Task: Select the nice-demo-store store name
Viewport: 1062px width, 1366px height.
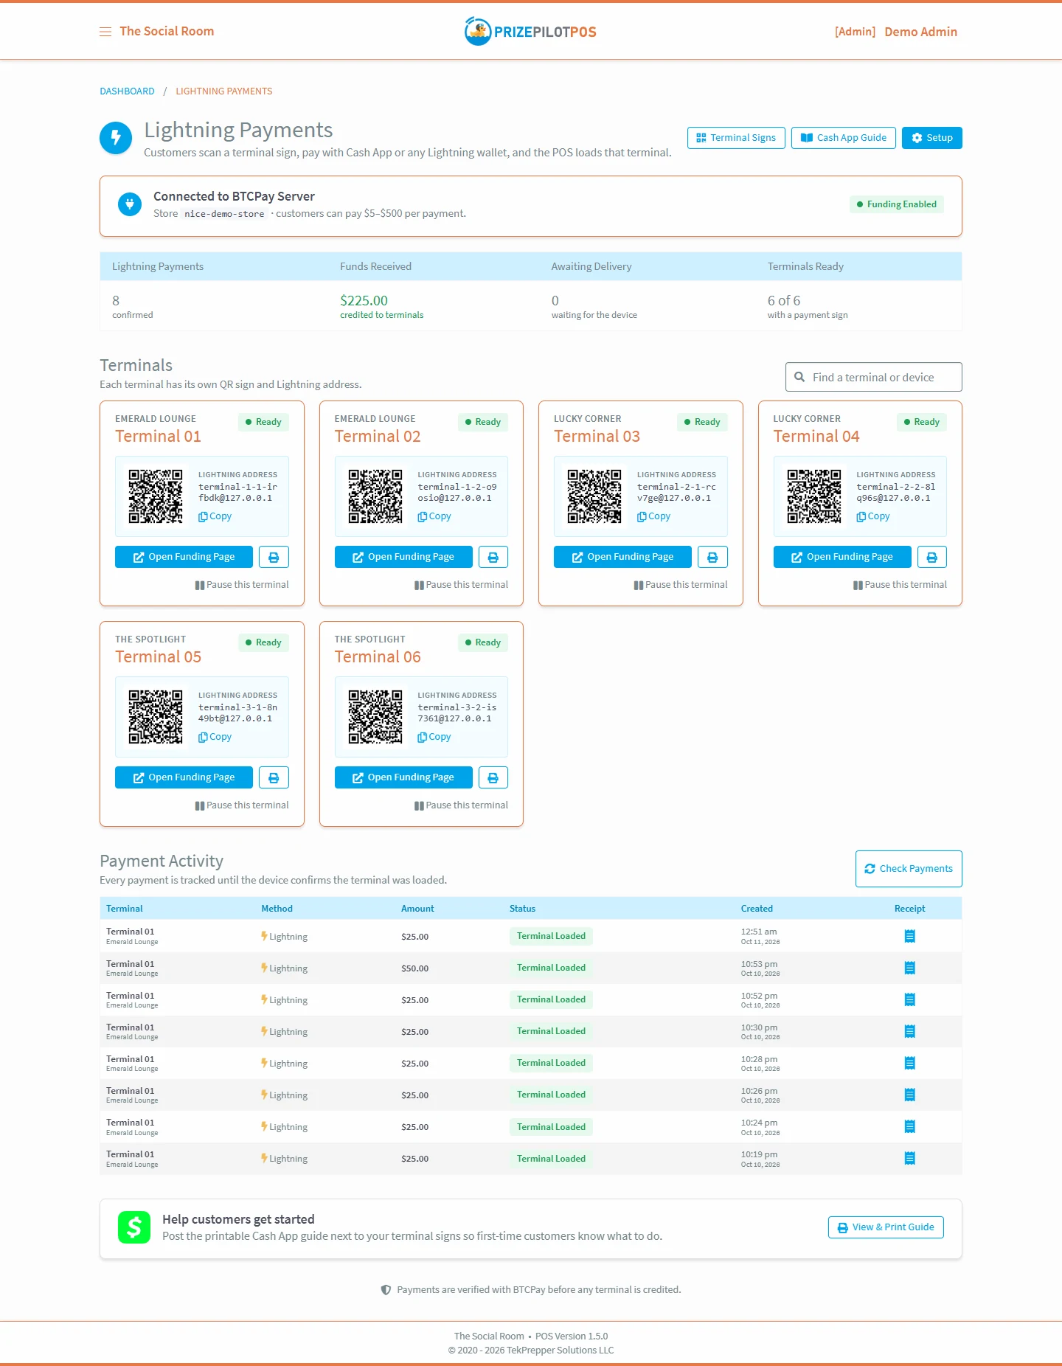Action: [x=224, y=214]
